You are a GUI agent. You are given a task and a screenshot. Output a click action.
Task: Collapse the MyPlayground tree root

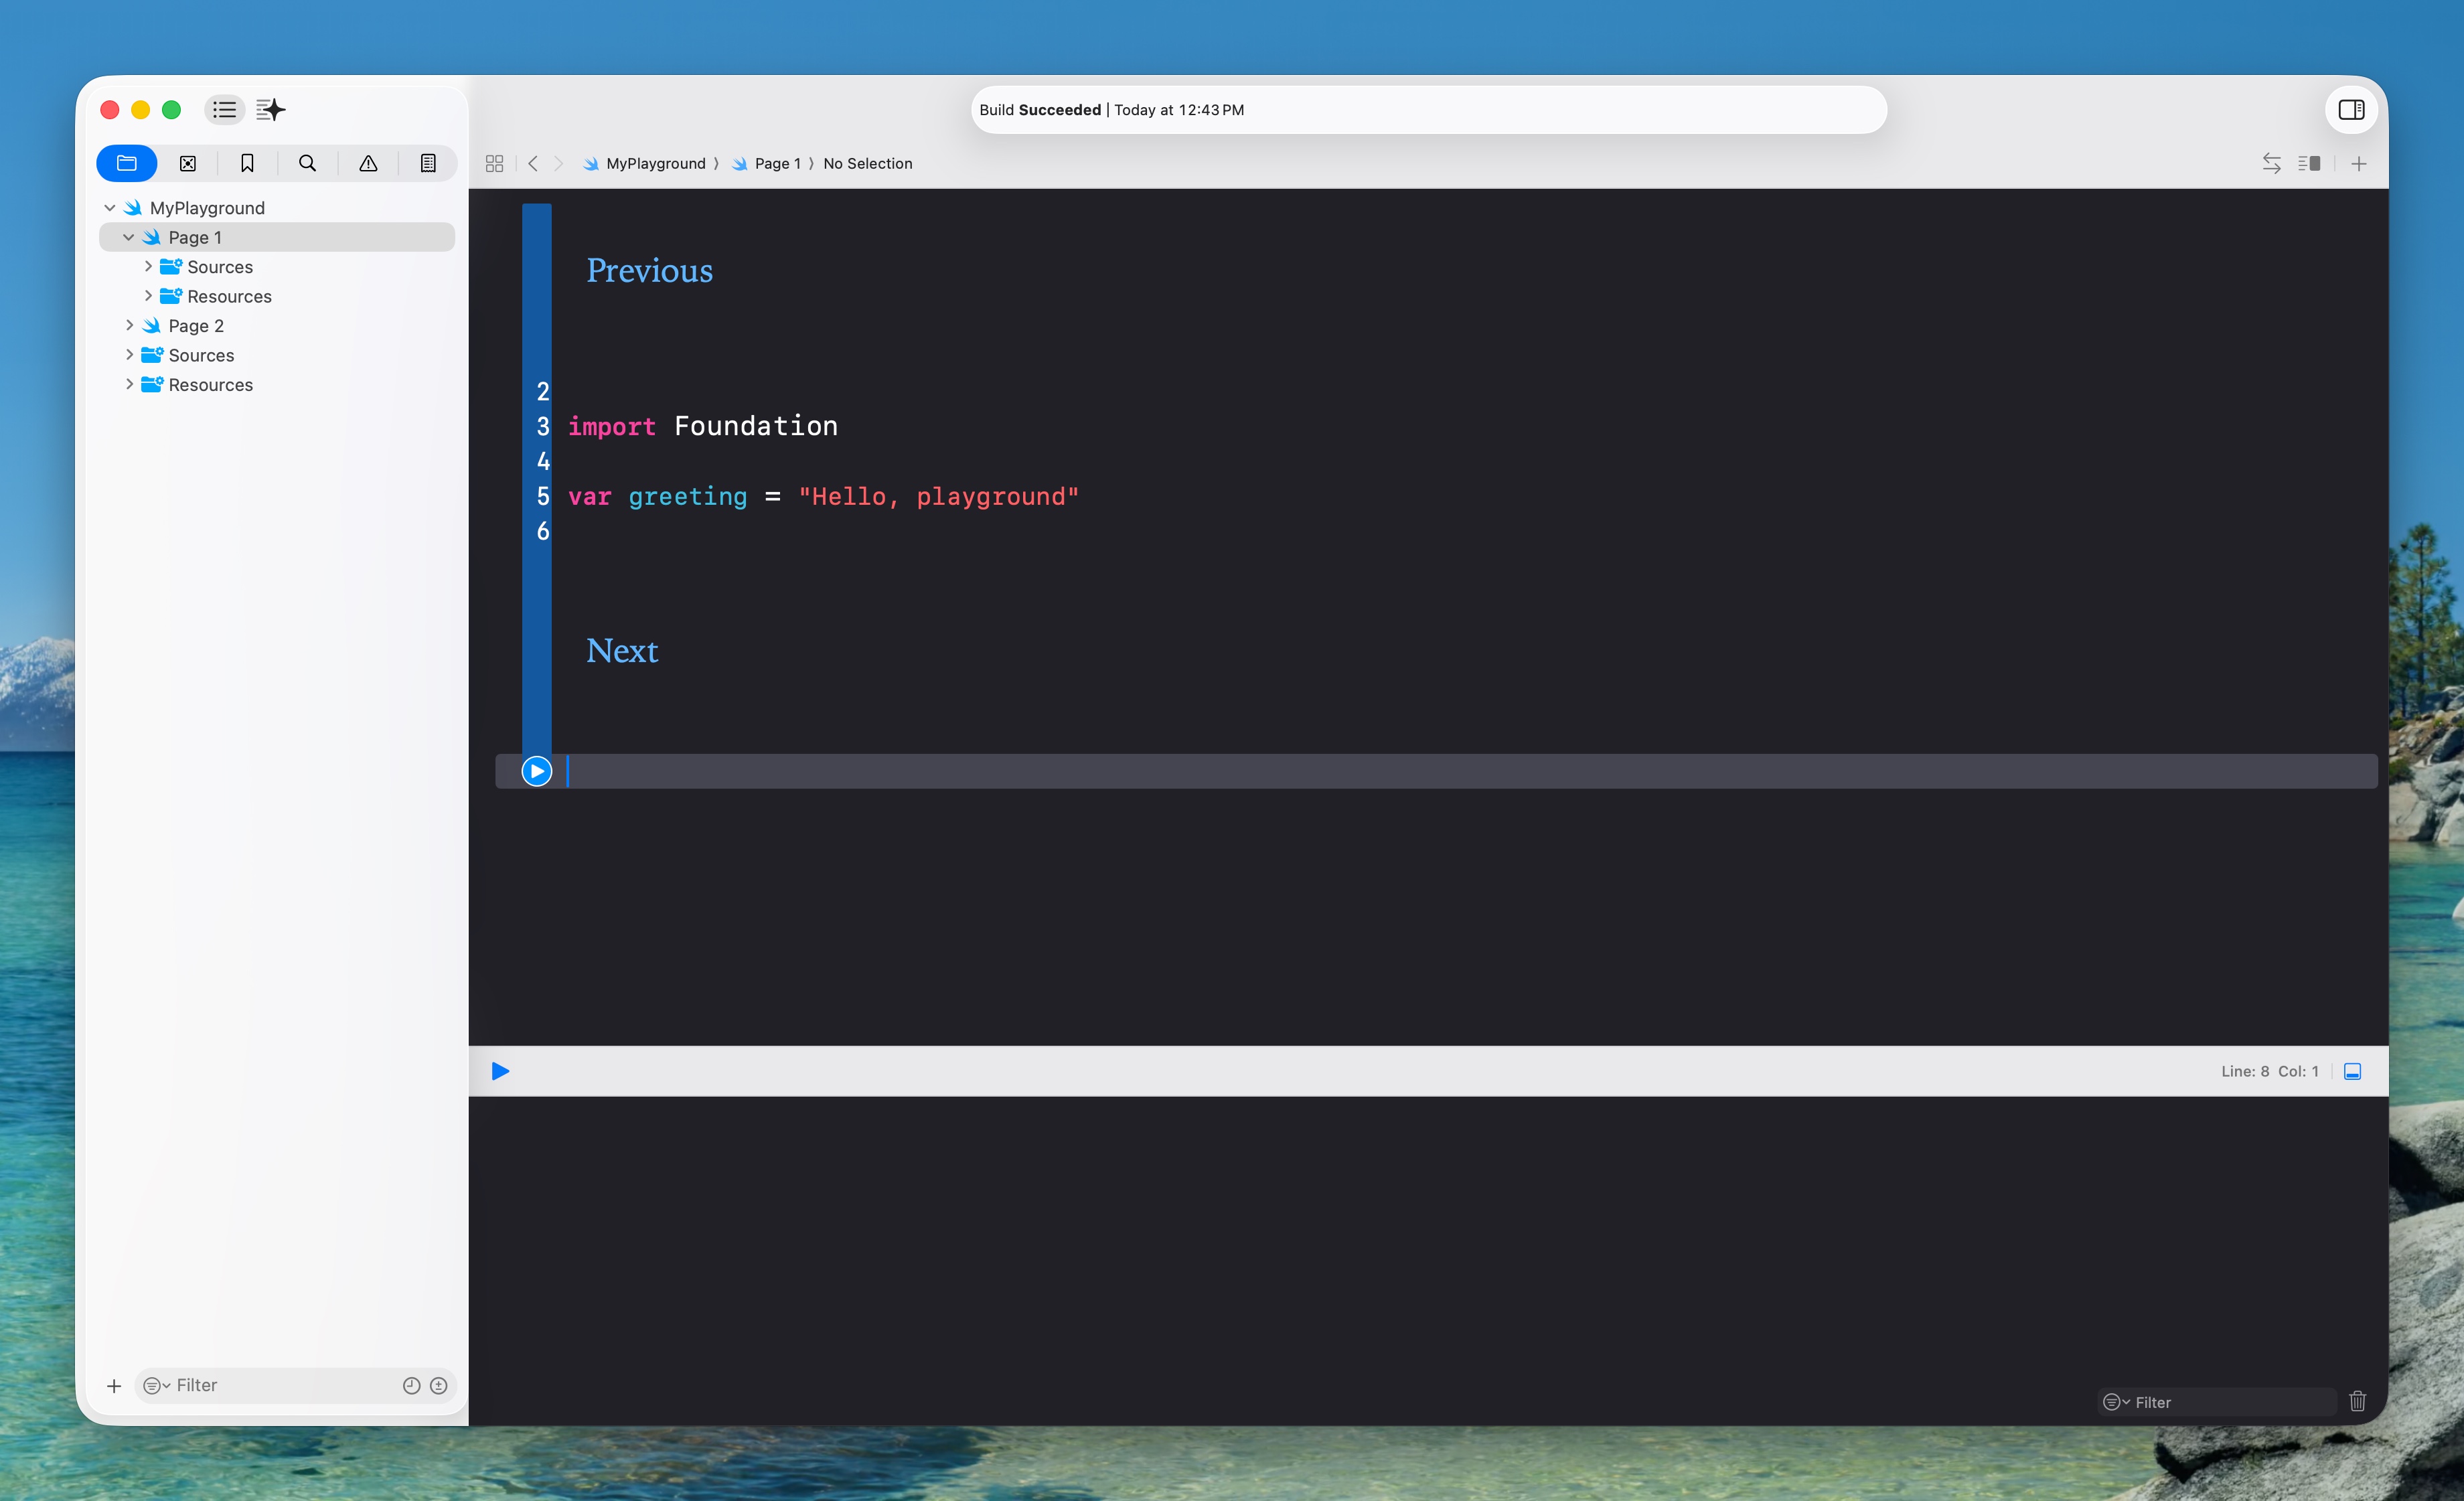(x=110, y=208)
